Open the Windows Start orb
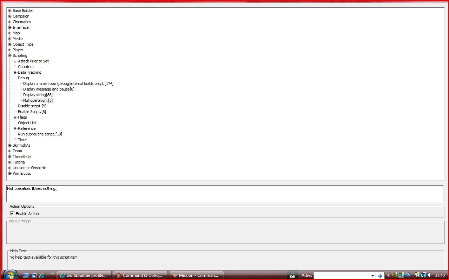The image size is (449, 280). point(10,275)
